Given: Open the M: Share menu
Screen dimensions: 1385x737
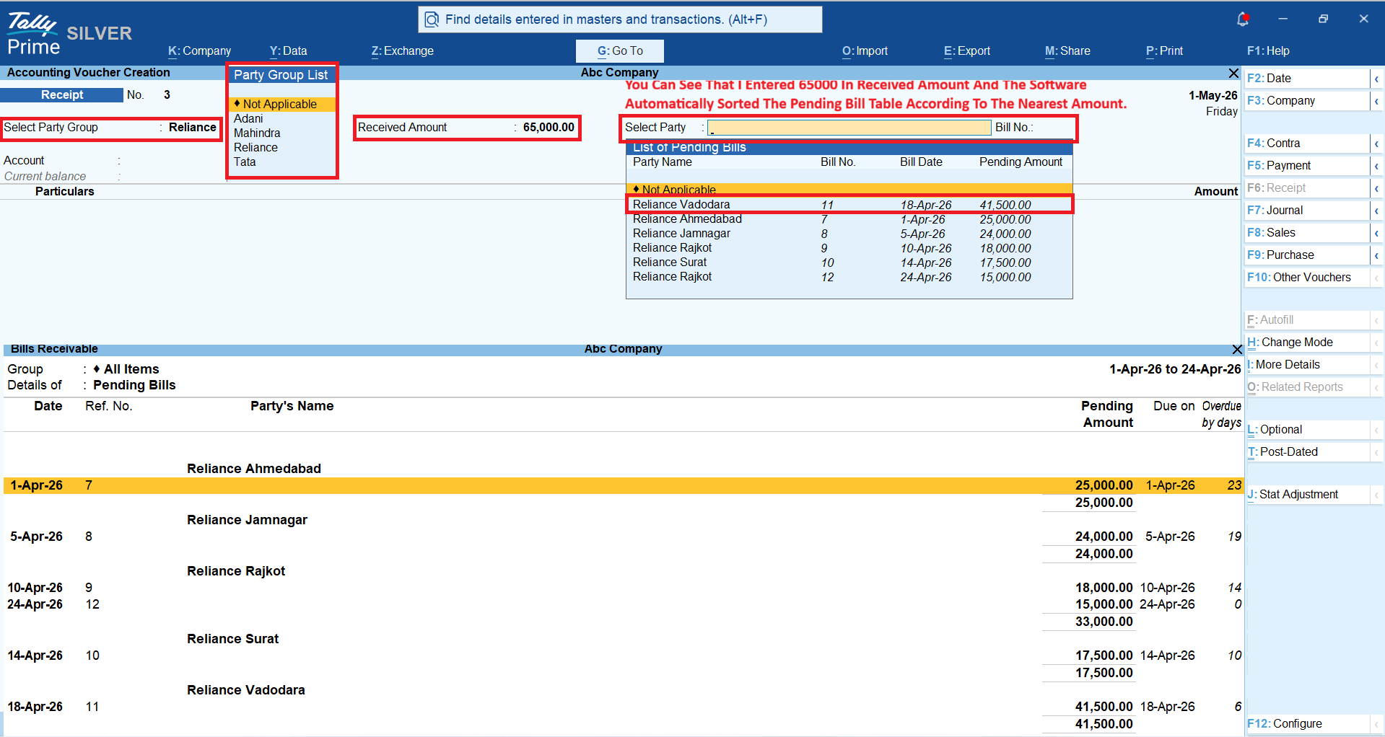Looking at the screenshot, I should [1067, 51].
